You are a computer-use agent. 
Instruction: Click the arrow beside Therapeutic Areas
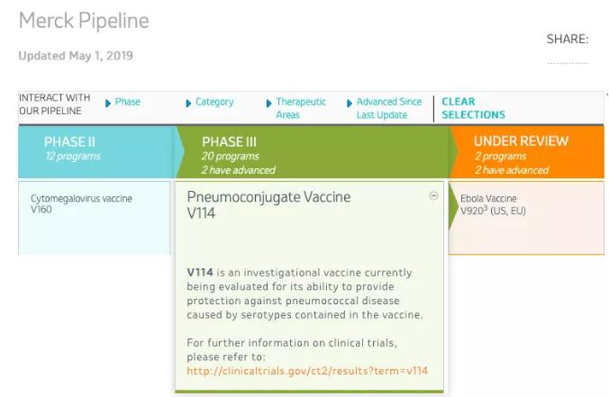[x=268, y=103]
